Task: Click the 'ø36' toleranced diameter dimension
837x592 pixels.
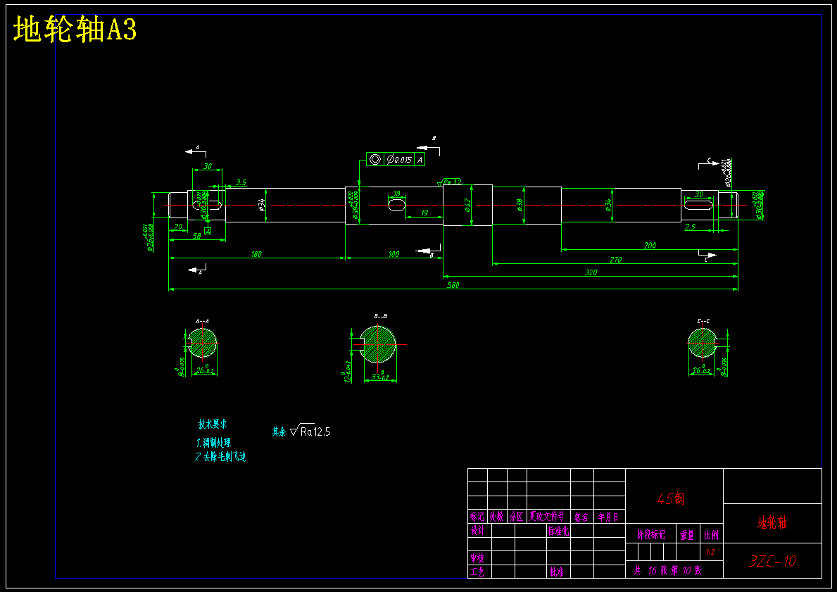Action: point(355,206)
